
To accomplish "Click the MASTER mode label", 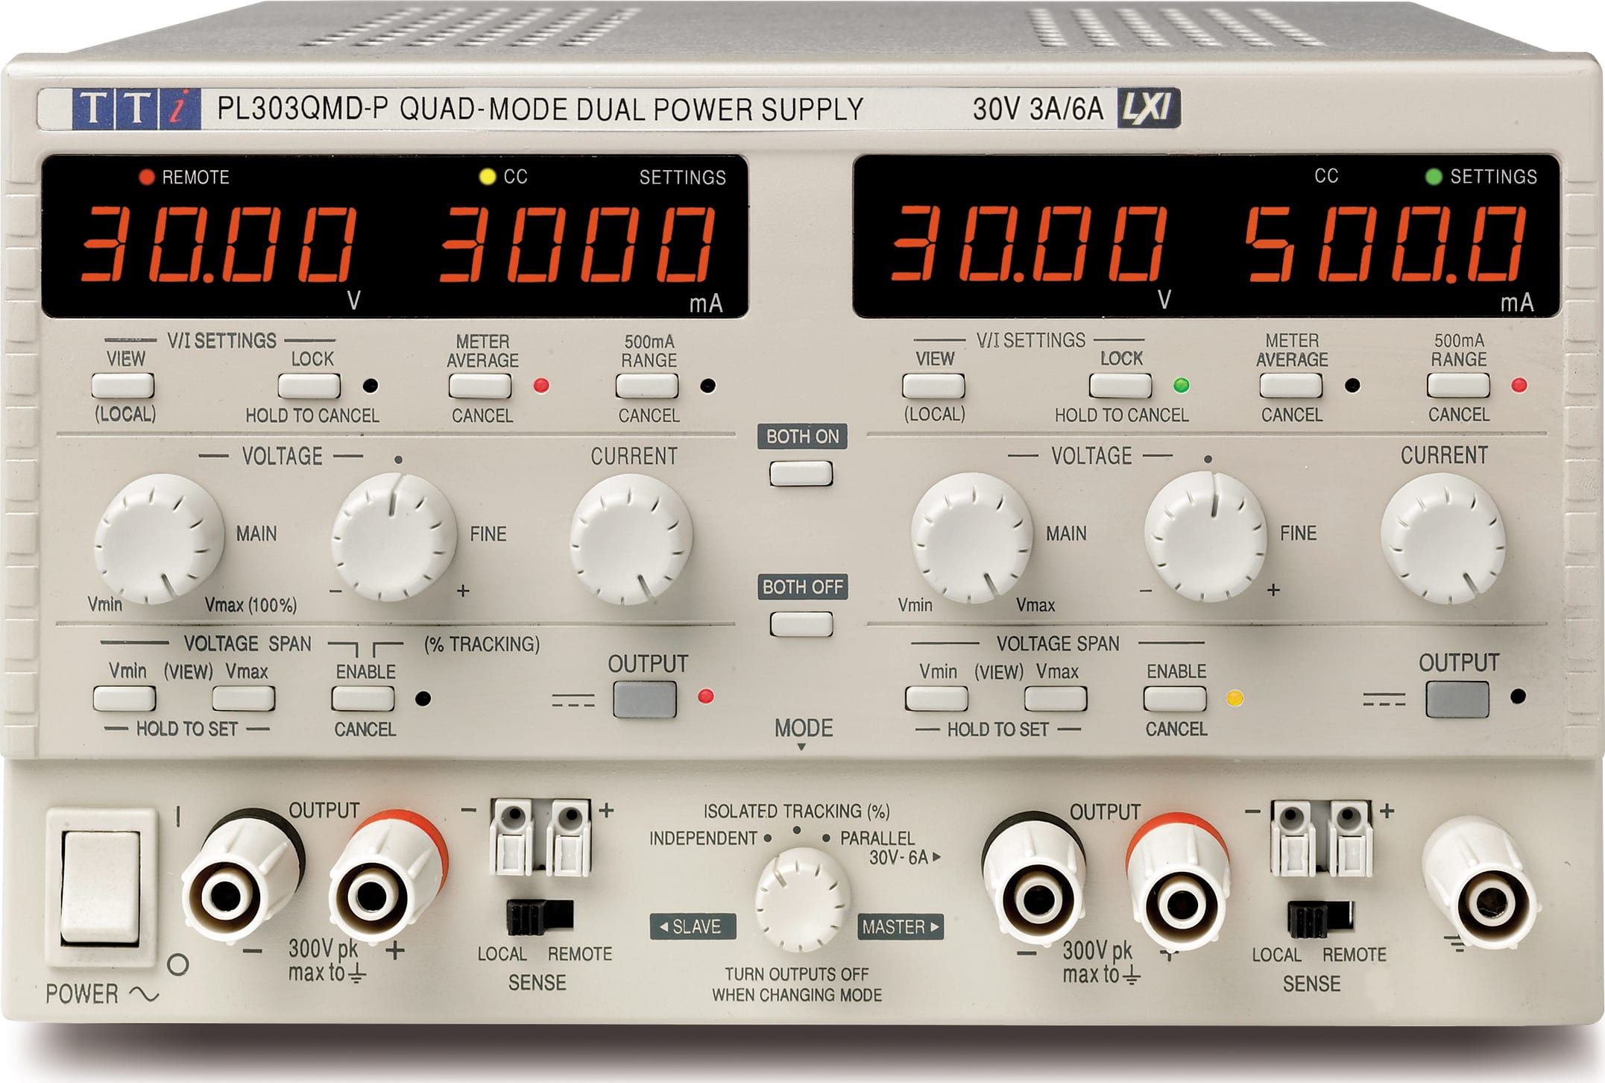I will pyautogui.click(x=901, y=926).
